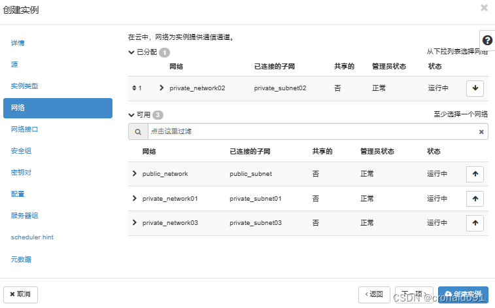The height and width of the screenshot is (308, 495).
Task: Select the private_network03 network name
Action: tap(170, 223)
